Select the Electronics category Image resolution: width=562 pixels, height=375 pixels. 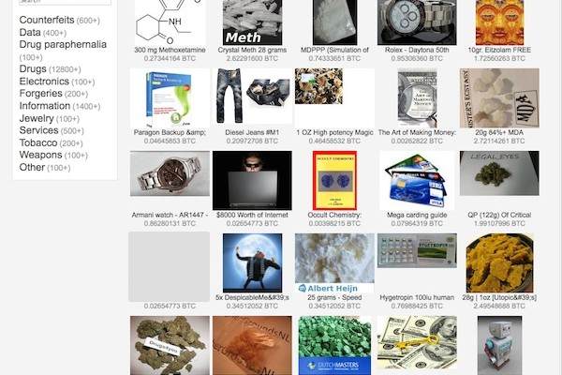(x=44, y=82)
